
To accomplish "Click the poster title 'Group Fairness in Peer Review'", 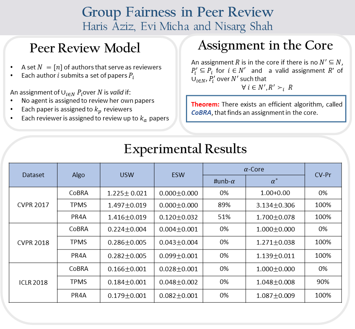I will (177, 12).
